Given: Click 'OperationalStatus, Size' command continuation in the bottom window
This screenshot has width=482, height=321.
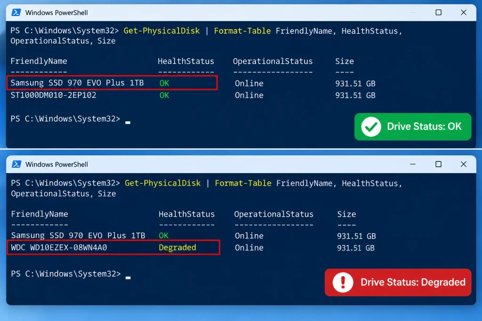Looking at the screenshot, I should point(64,194).
